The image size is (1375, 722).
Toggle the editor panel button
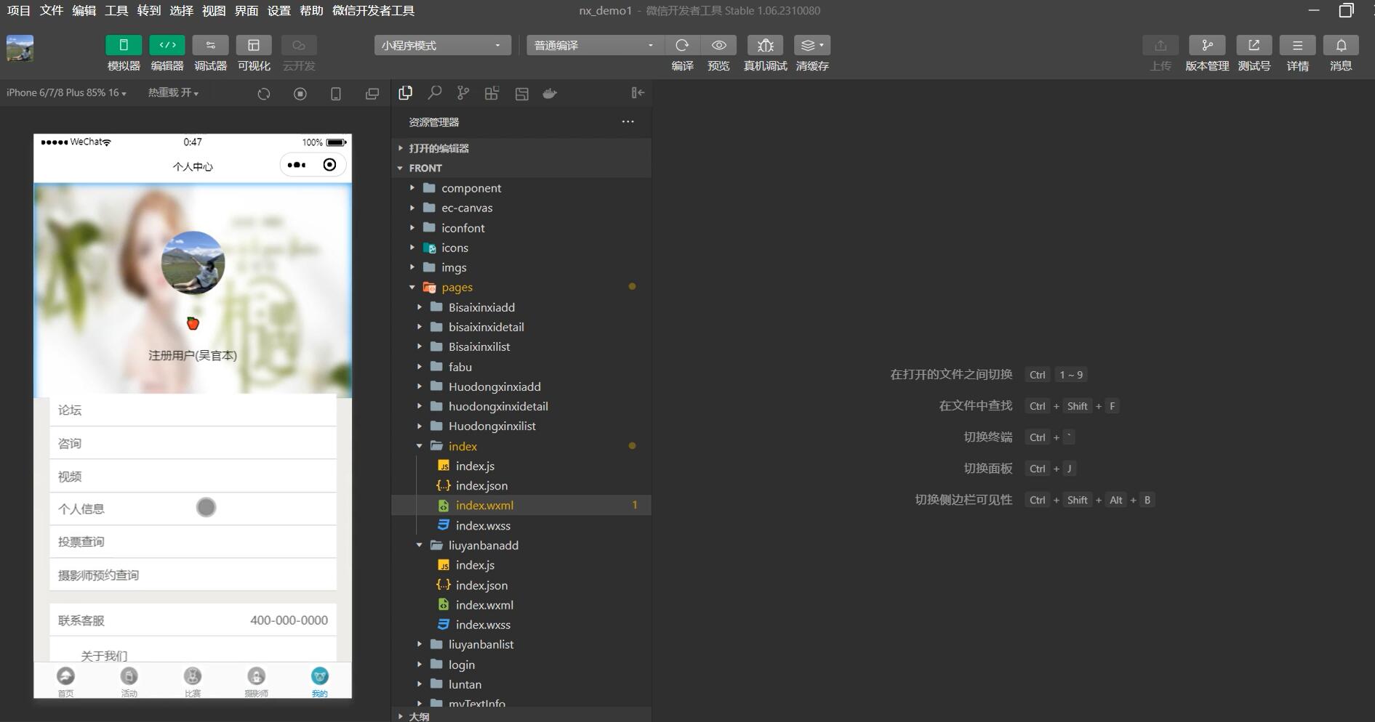pyautogui.click(x=167, y=46)
